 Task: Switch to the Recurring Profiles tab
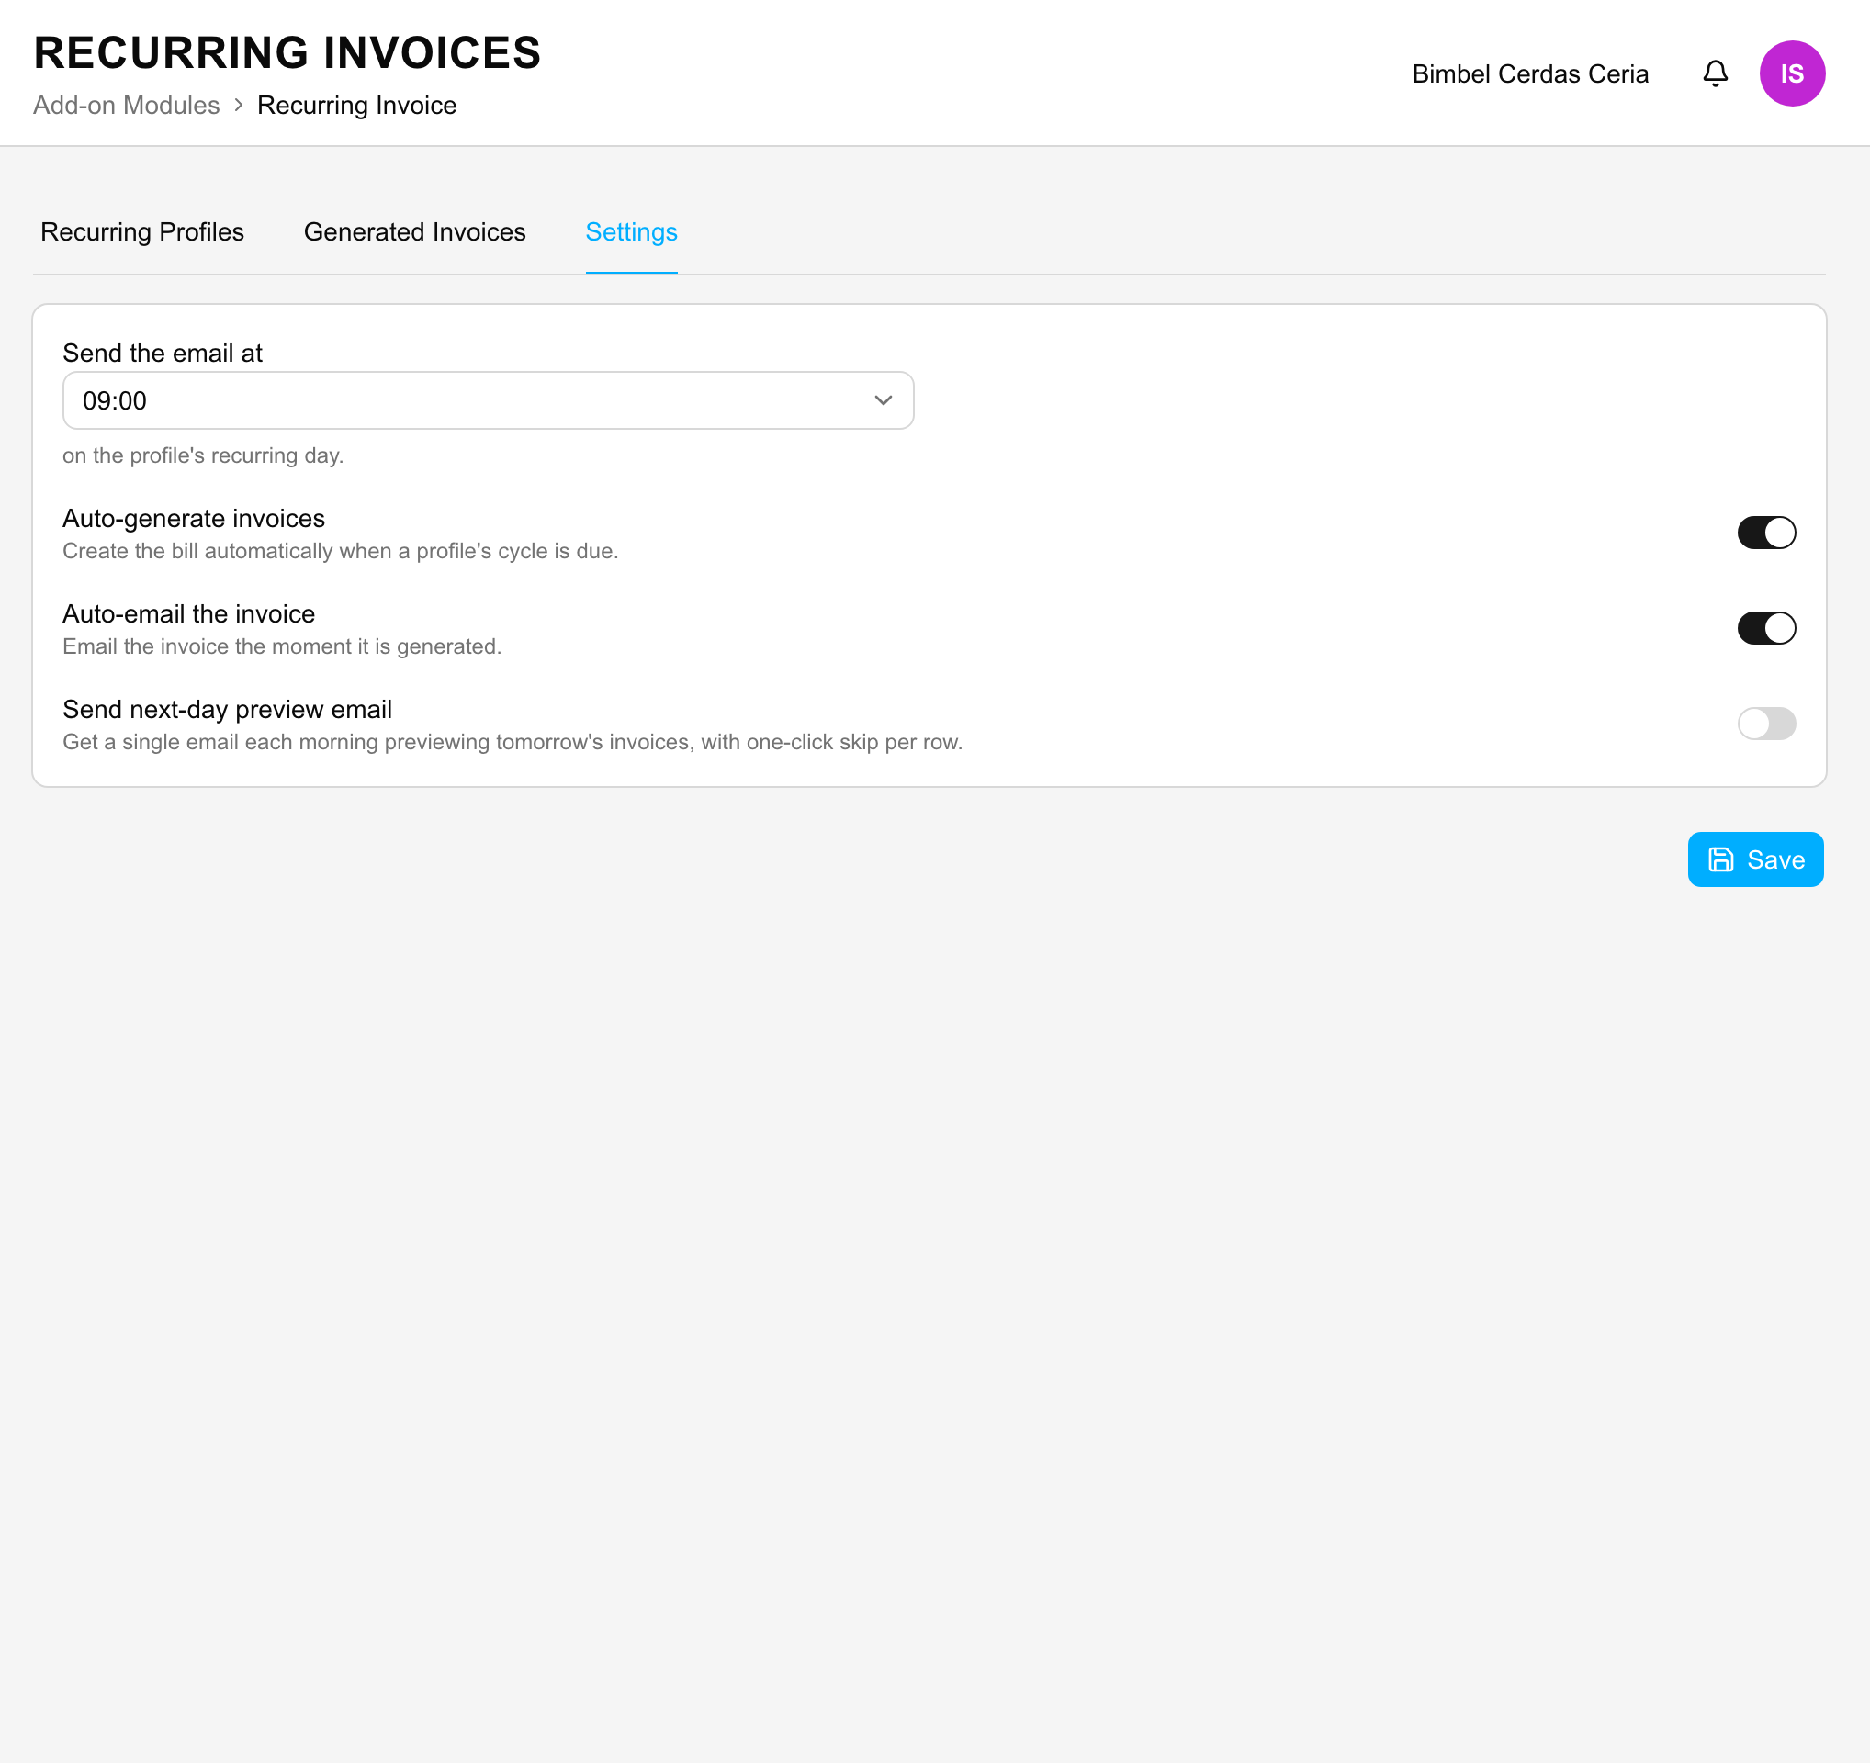click(142, 232)
